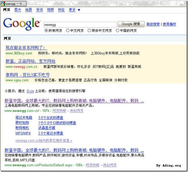Open the 限时抢购 sitelink
Screen dimensions: 188x172
22,123
